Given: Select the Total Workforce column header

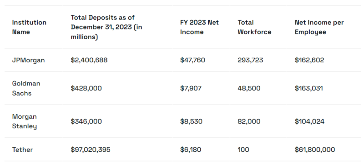Looking at the screenshot, I should pyautogui.click(x=254, y=27).
